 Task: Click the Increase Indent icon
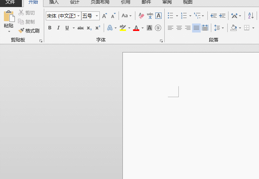222,16
